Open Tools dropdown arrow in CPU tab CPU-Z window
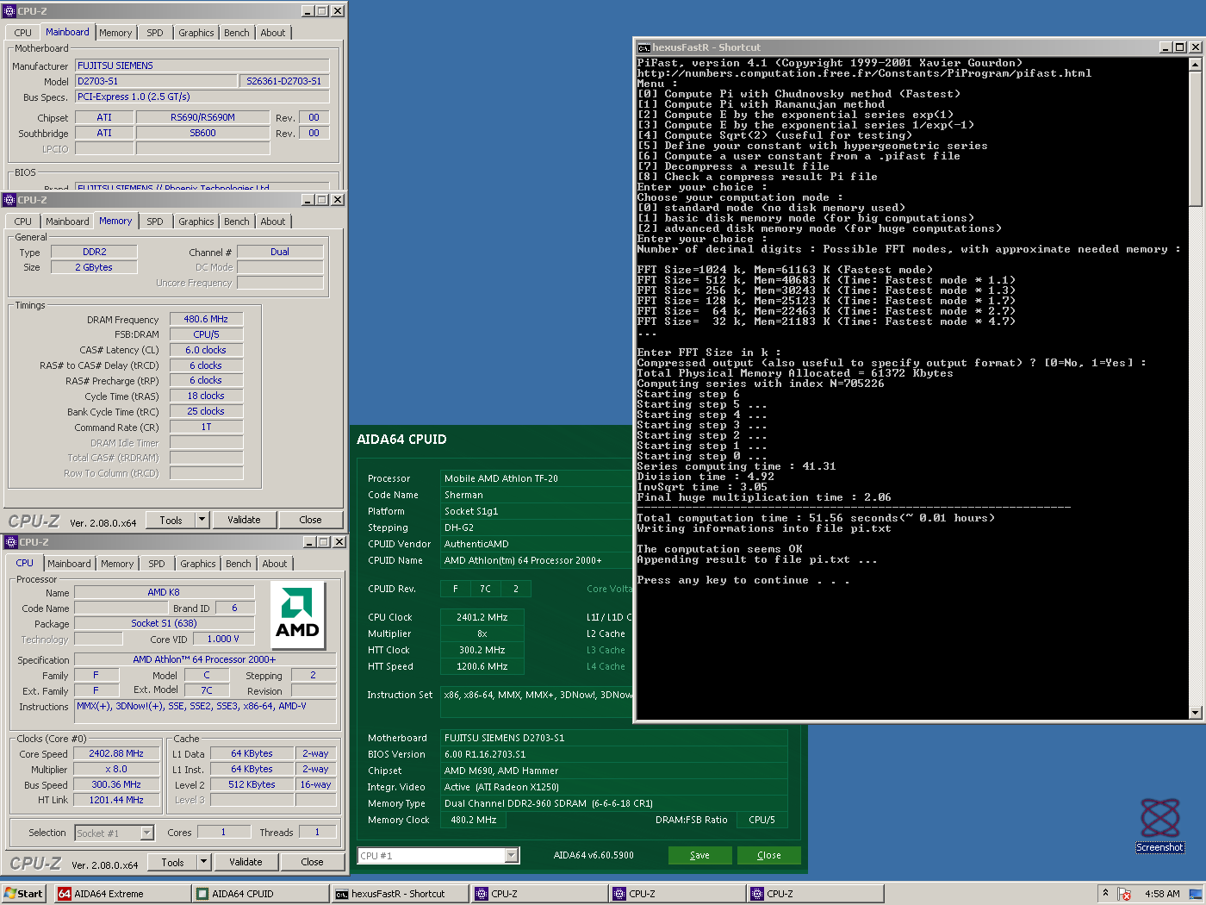This screenshot has height=905, width=1206. pyautogui.click(x=203, y=862)
